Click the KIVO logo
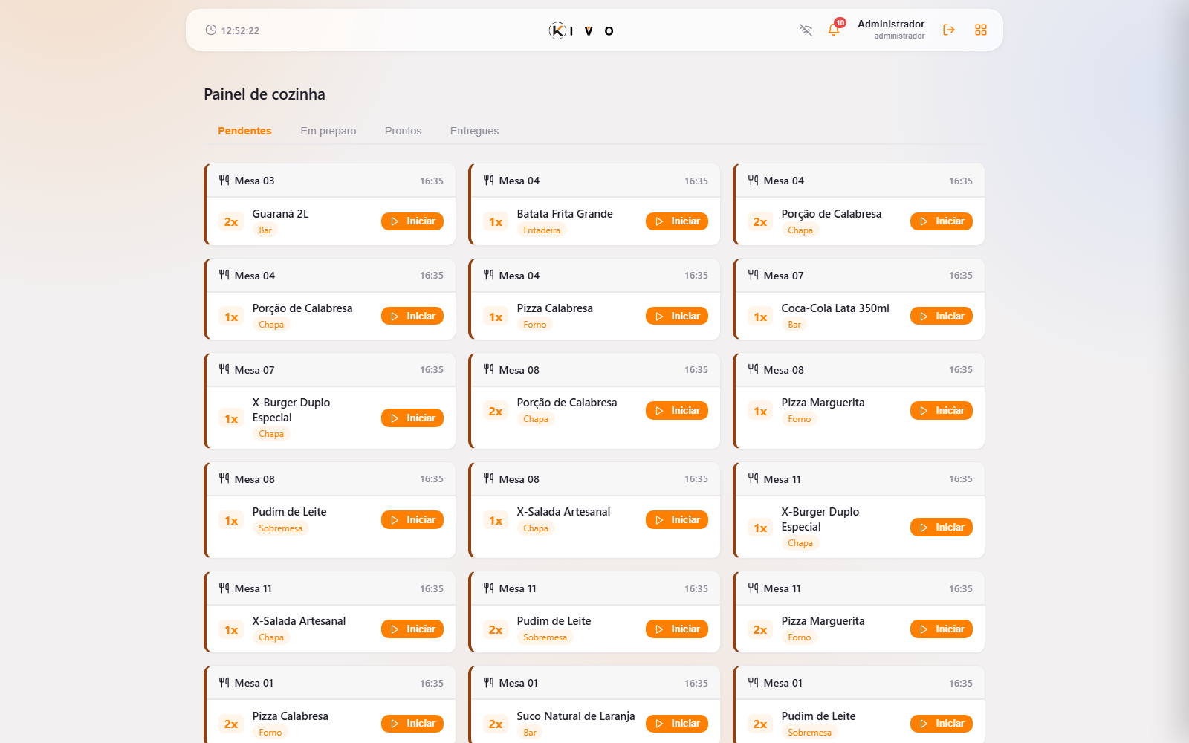Image resolution: width=1189 pixels, height=743 pixels. click(581, 30)
